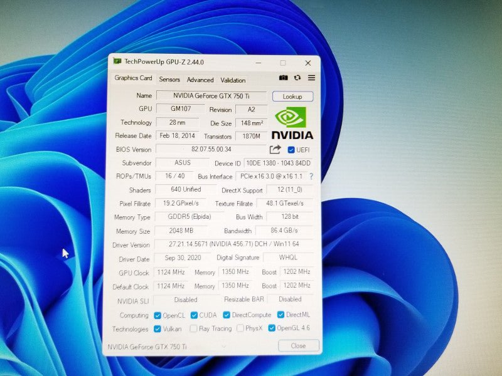Toggle the OpenGL 4.6 checkbox
The width and height of the screenshot is (502, 376).
[272, 328]
